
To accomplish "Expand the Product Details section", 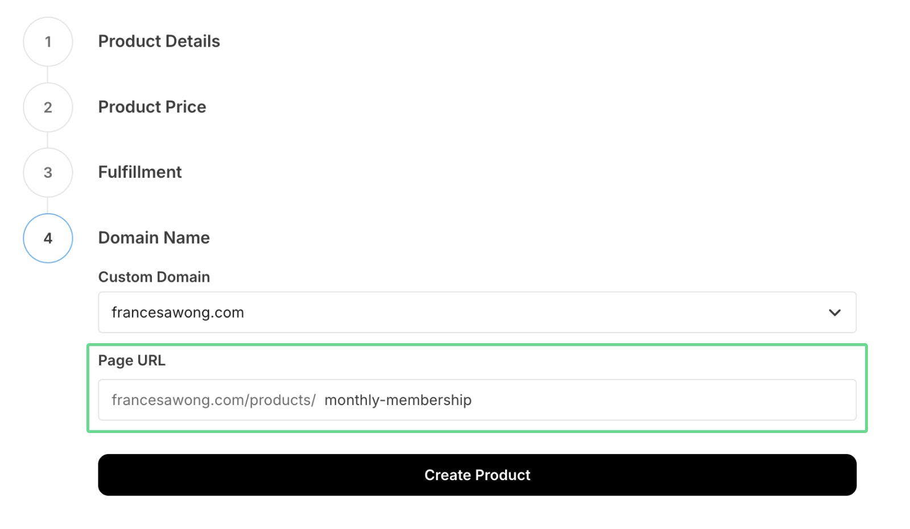I will click(x=159, y=41).
